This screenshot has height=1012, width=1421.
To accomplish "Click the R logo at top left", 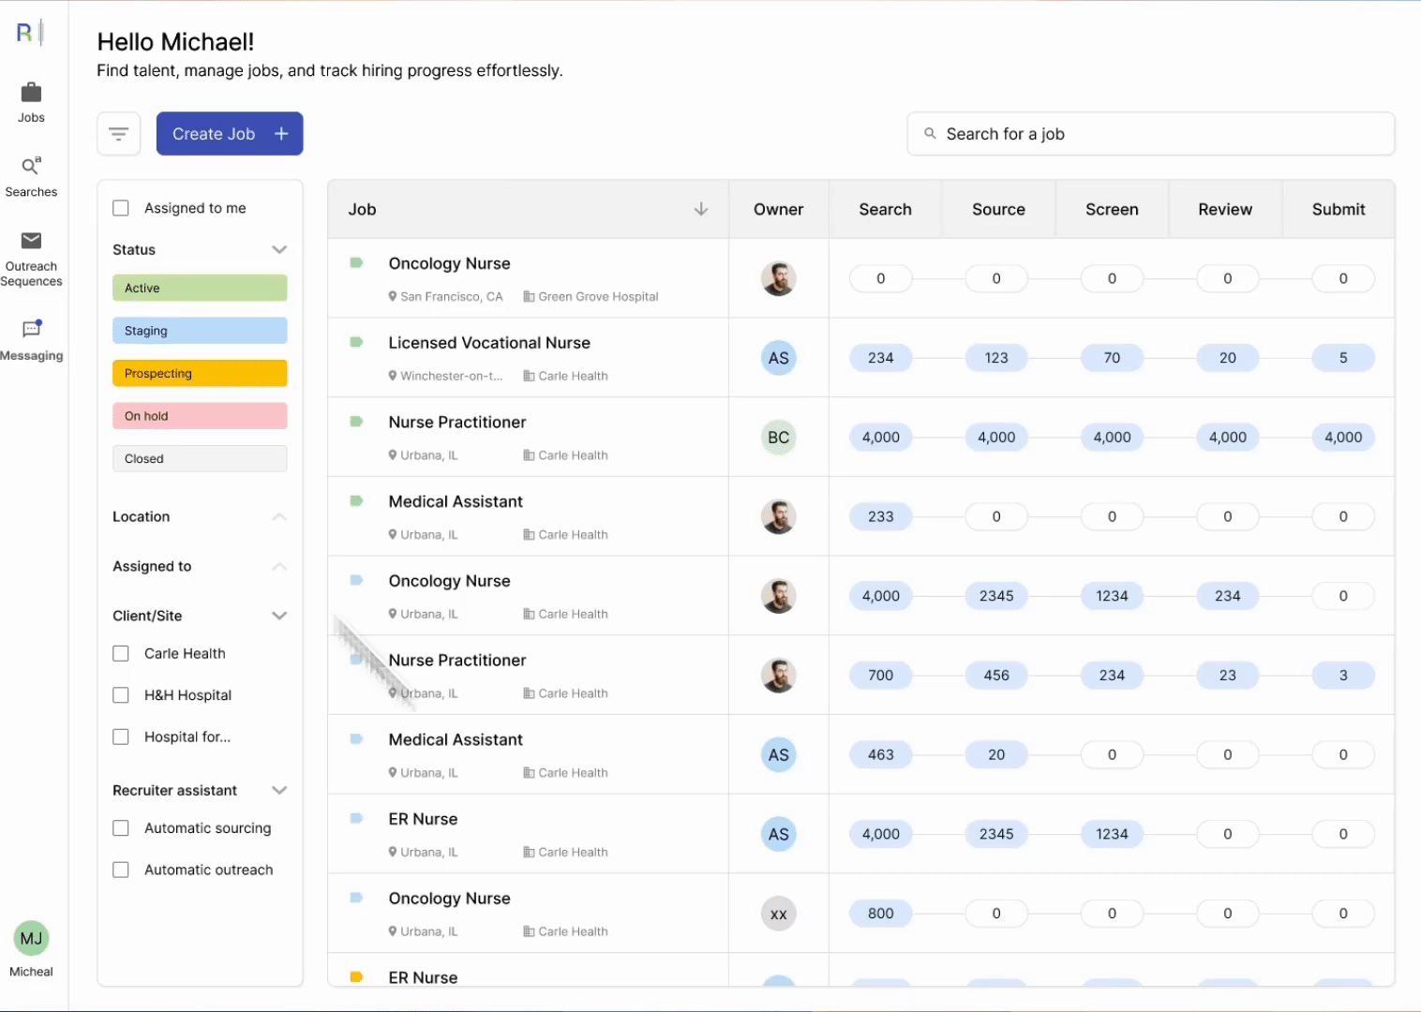I will tap(22, 31).
